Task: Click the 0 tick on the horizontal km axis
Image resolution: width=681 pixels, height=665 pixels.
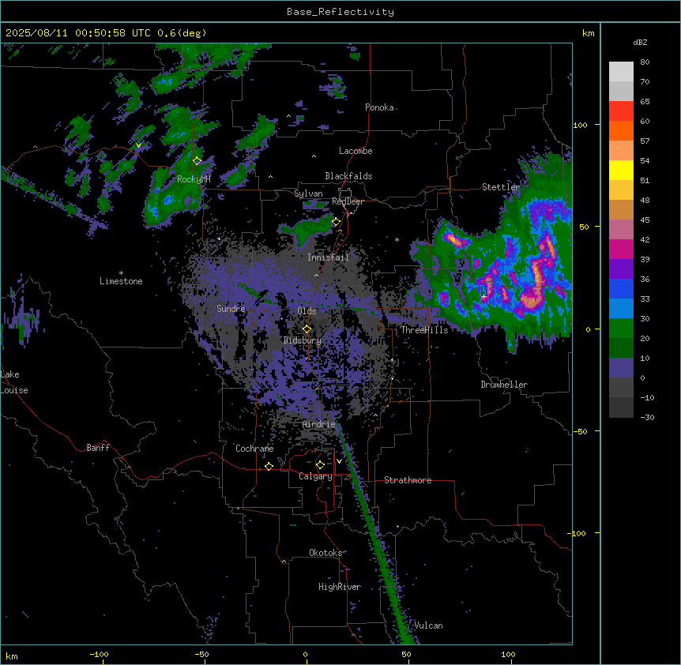Action: click(x=305, y=654)
